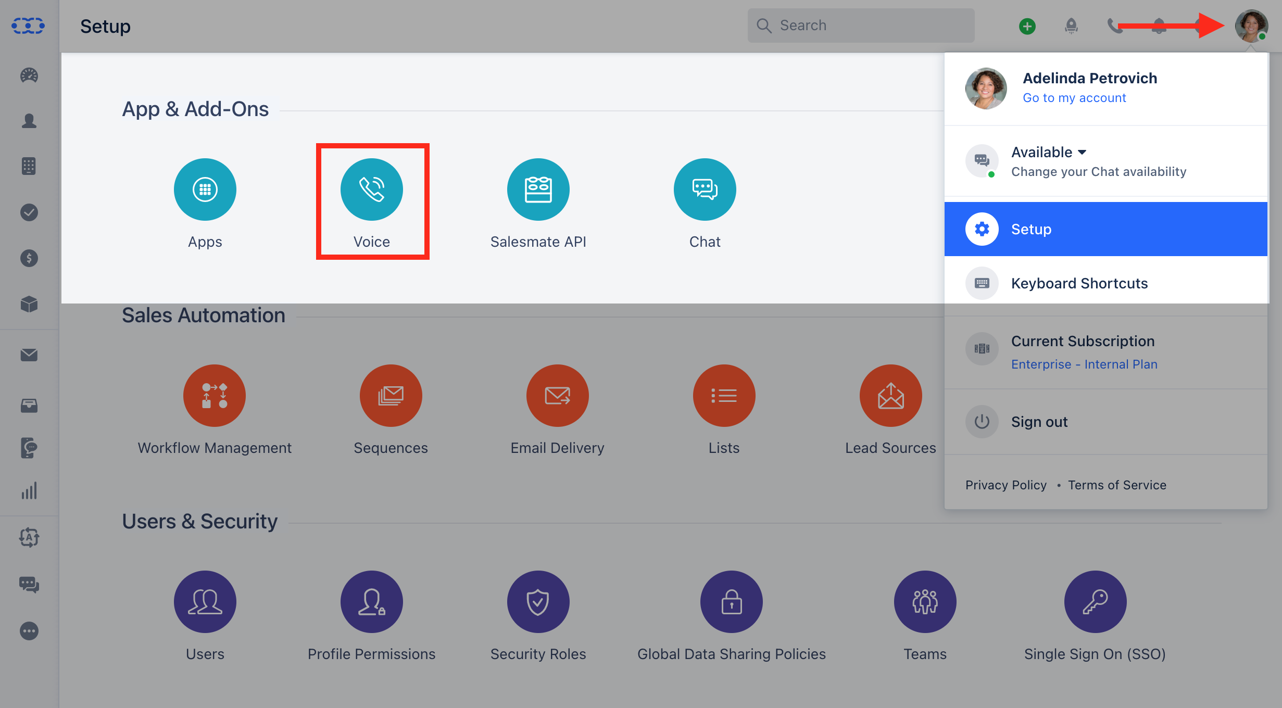Open Activities checkmark icon in sidebar

pyautogui.click(x=29, y=212)
